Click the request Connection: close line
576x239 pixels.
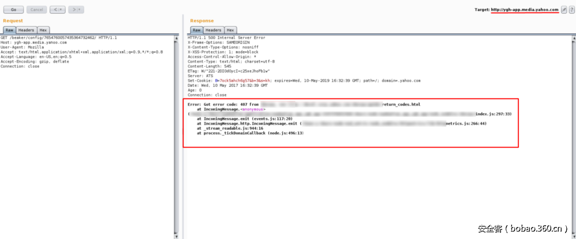coord(20,66)
